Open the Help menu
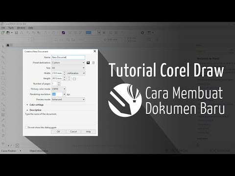Viewport: 235px width, 176px height. (31, 28)
